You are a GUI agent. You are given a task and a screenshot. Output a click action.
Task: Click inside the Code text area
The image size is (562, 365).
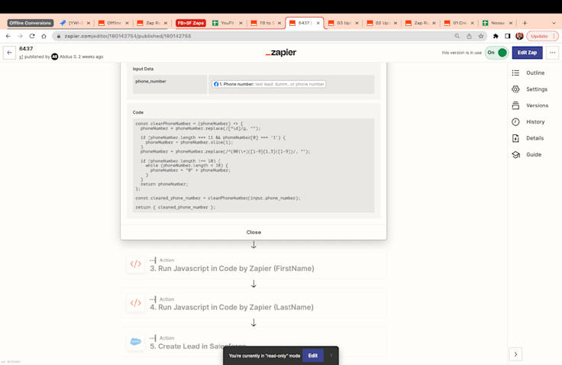(254, 165)
